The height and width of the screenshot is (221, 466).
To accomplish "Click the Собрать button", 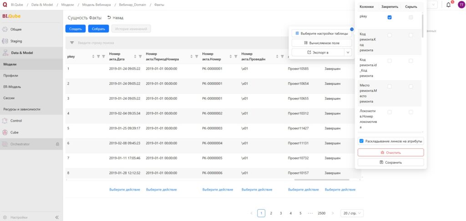I will [x=98, y=29].
